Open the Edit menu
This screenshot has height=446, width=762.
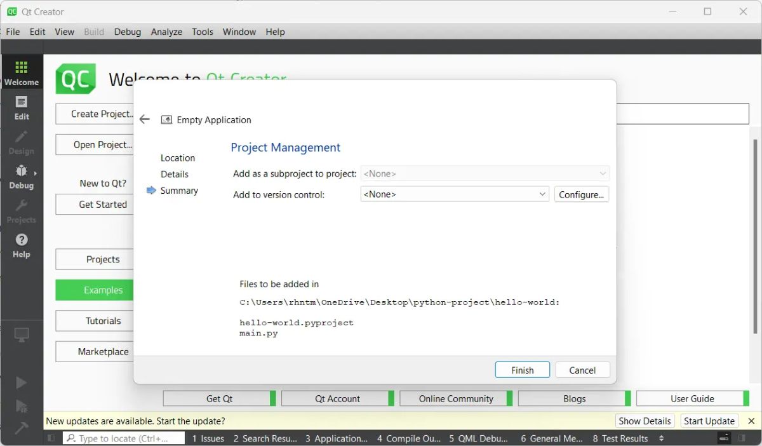point(37,32)
